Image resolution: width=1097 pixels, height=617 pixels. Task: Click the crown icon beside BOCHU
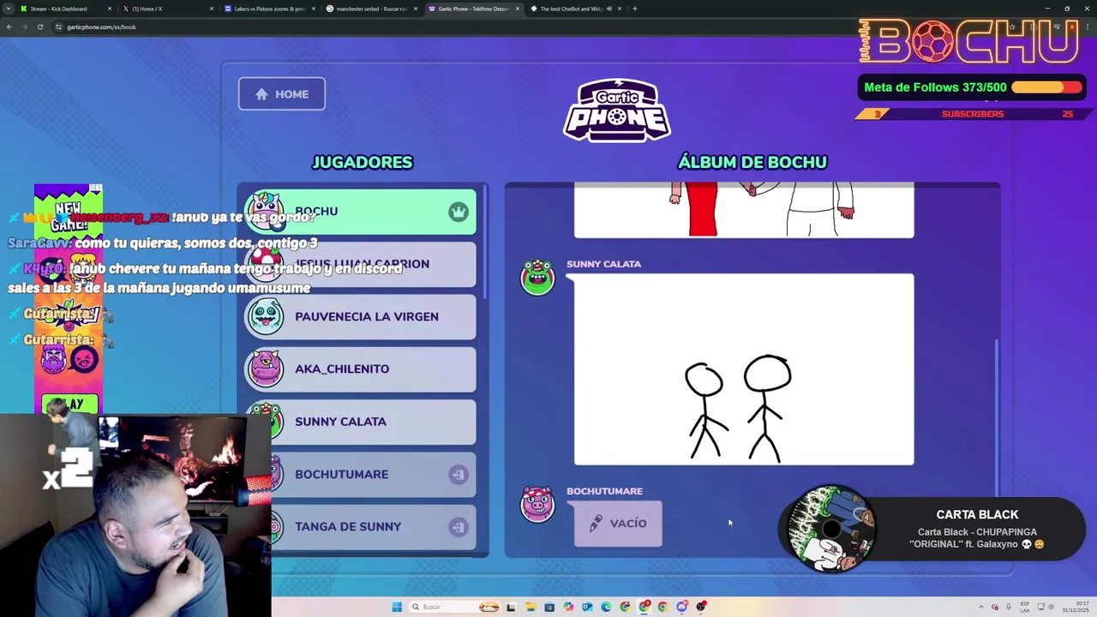tap(459, 212)
